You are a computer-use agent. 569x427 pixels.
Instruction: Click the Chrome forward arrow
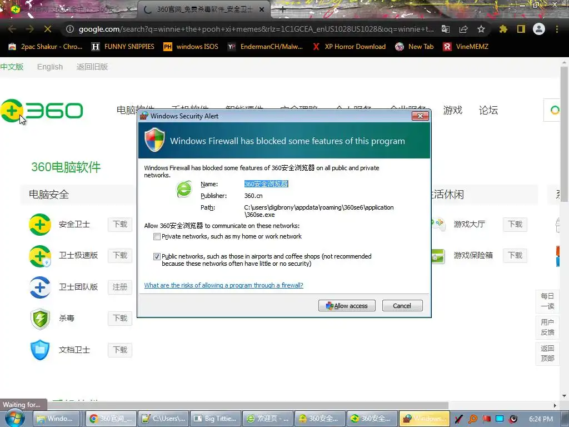[30, 29]
